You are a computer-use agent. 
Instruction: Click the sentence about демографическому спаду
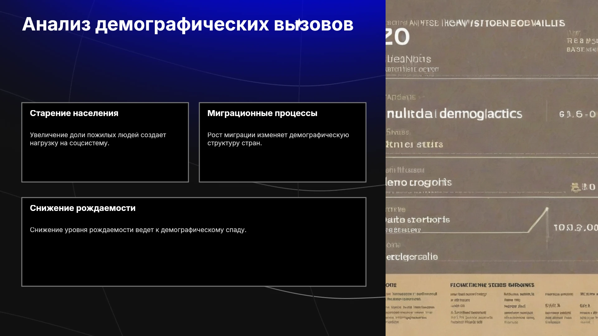(x=138, y=230)
